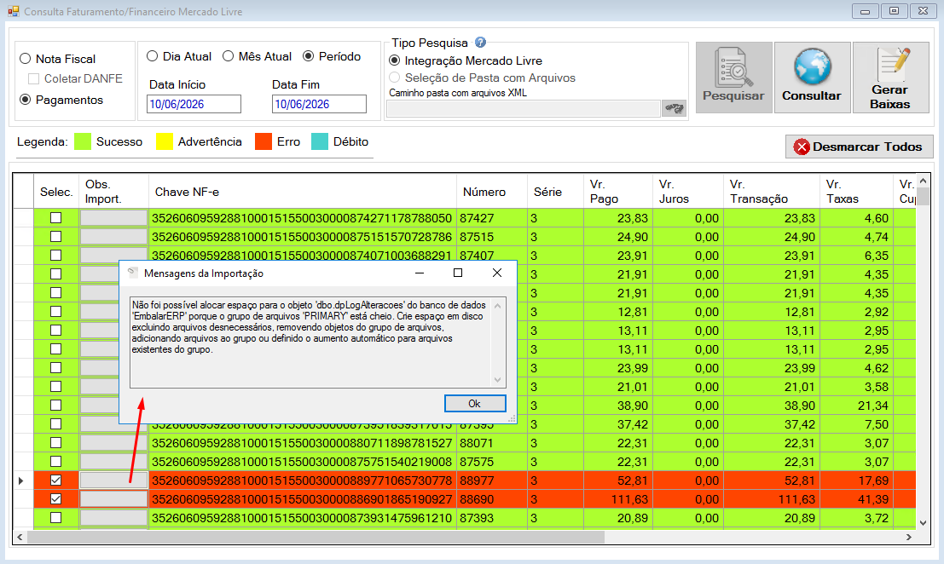944x564 pixels.
Task: Select the Mês Atual radio option
Action: (x=229, y=56)
